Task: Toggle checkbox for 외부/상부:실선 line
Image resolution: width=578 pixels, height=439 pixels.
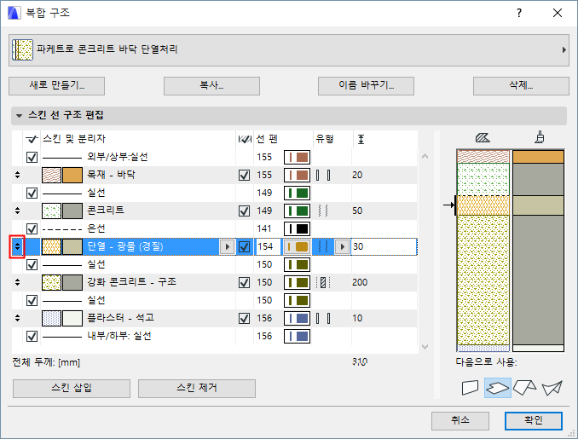Action: tap(32, 158)
